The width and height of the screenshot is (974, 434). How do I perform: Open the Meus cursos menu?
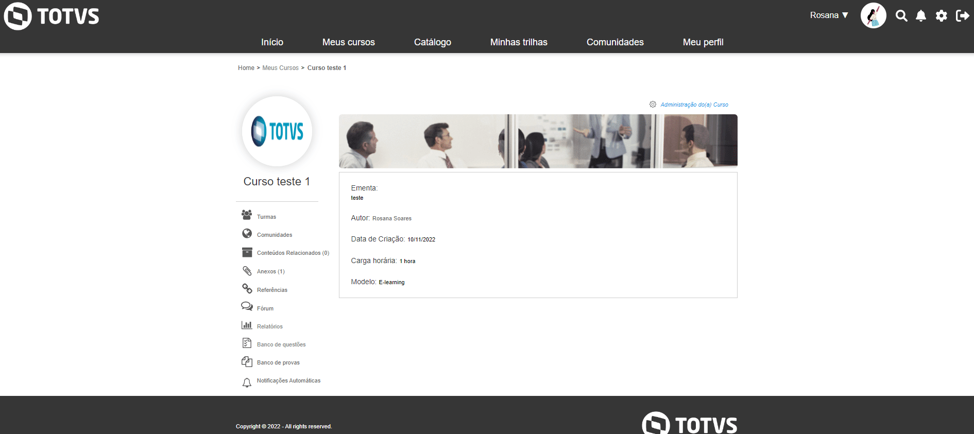click(349, 42)
